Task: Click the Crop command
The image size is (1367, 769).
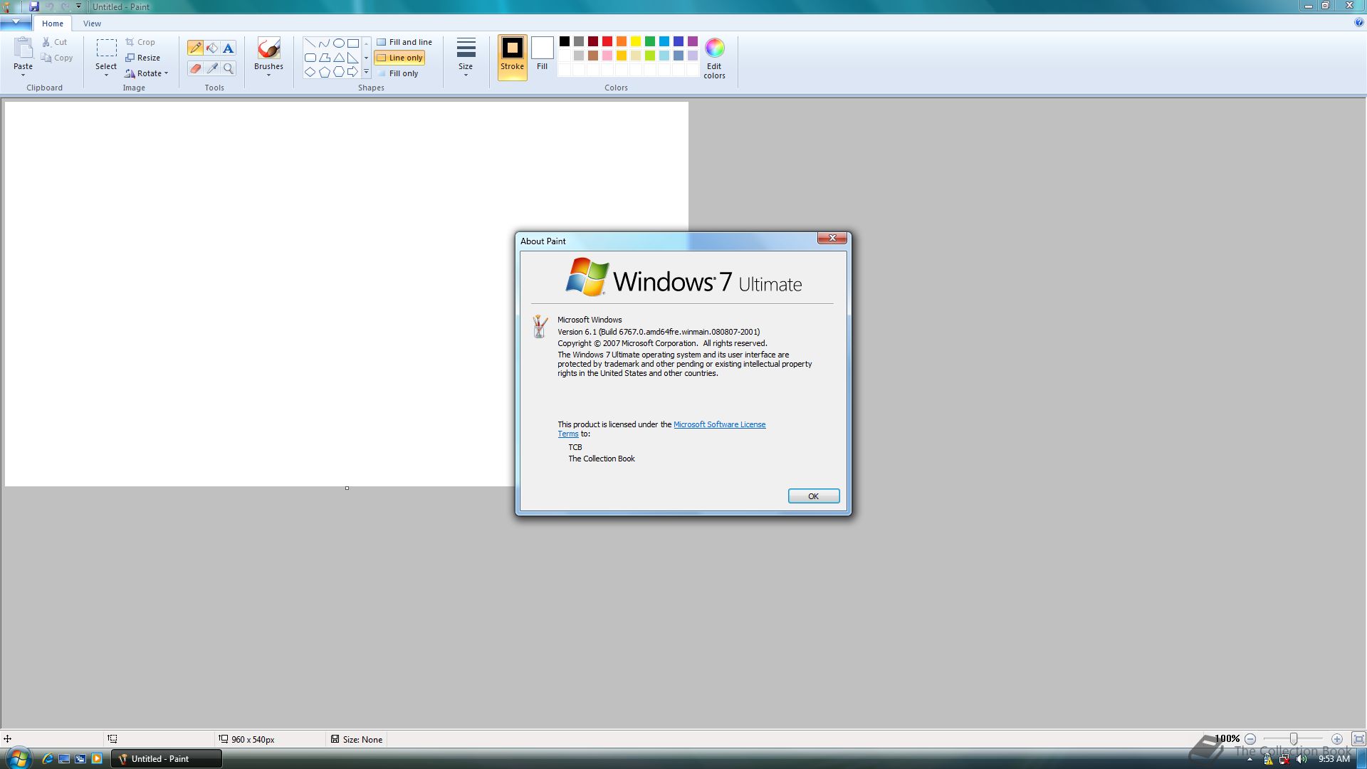Action: click(140, 42)
